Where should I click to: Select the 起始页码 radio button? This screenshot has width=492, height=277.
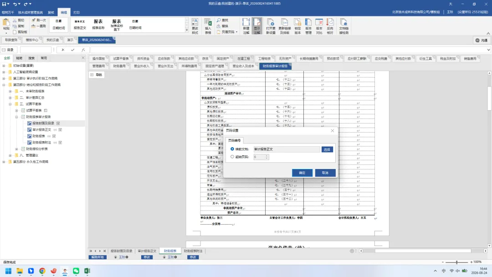tap(232, 157)
